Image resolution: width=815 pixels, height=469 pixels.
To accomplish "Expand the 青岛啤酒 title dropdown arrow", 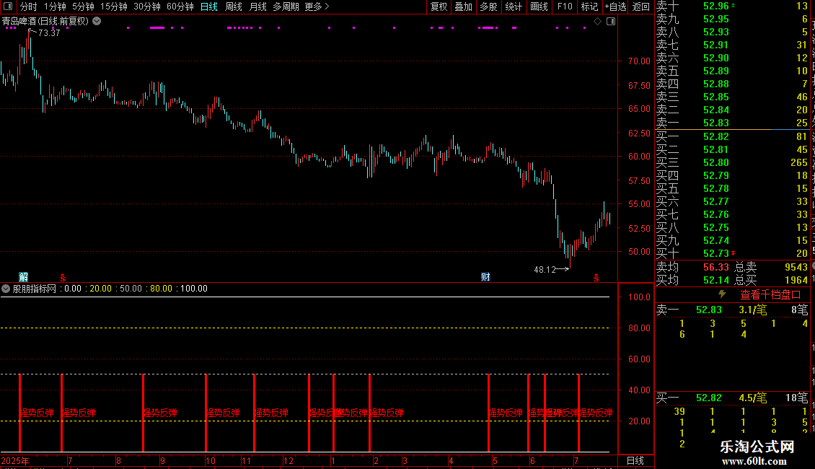I will pyautogui.click(x=97, y=22).
